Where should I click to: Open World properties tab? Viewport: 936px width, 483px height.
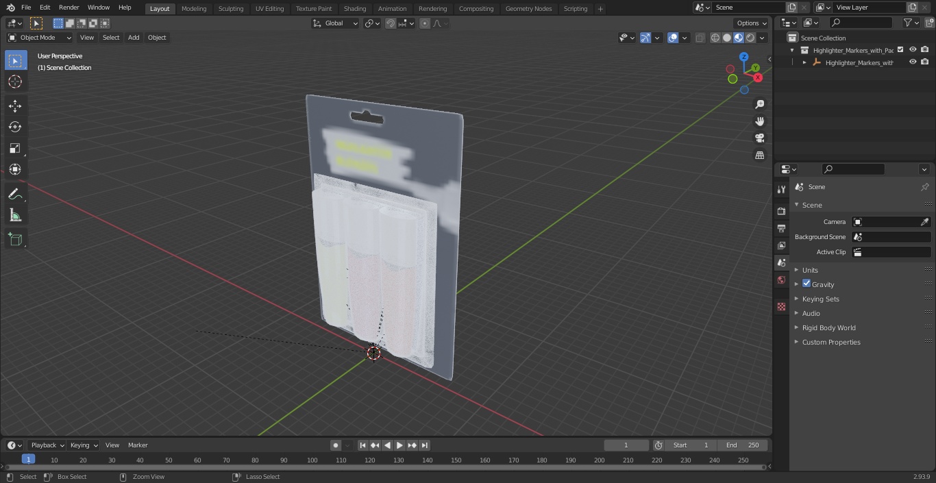(x=781, y=280)
